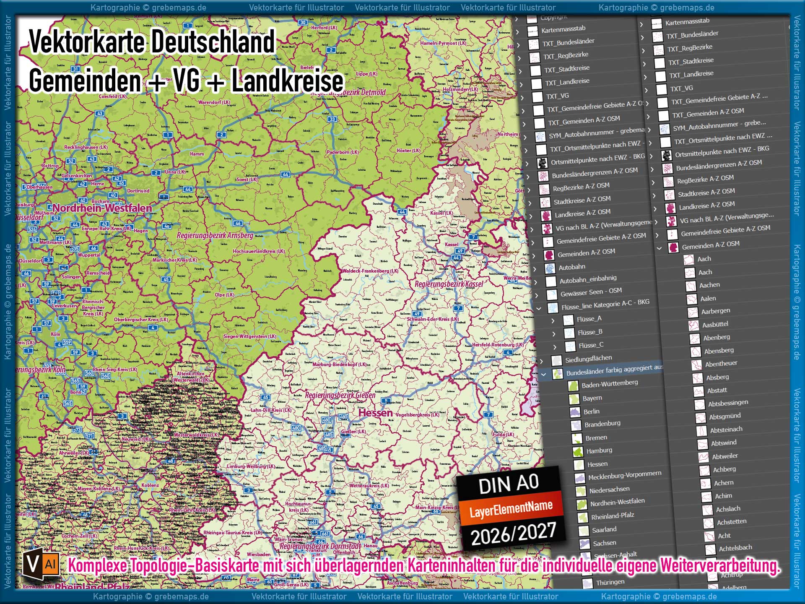Select the Rheinland-Pfalz sublayer name
Image resolution: width=805 pixels, height=604 pixels.
click(x=613, y=516)
